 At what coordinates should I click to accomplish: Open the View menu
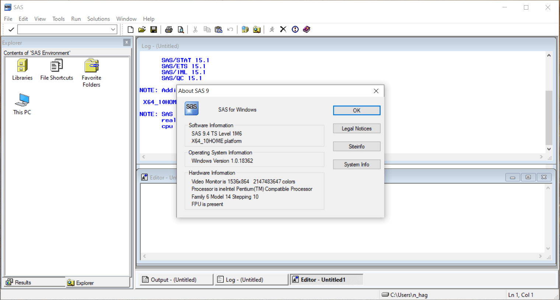tap(40, 19)
